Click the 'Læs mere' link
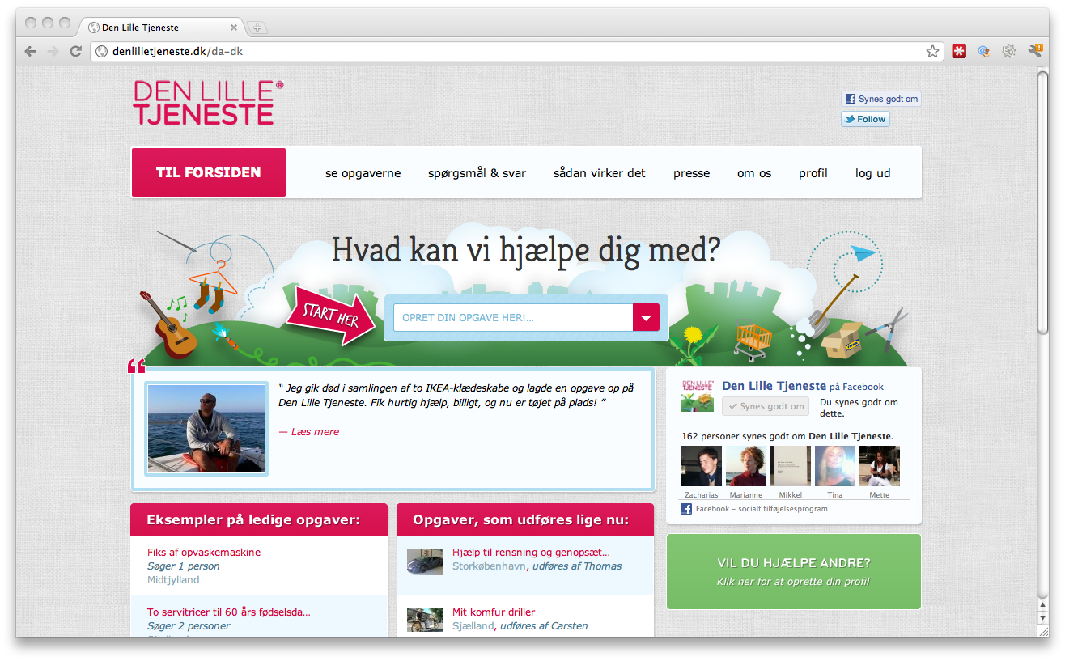This screenshot has width=1065, height=661. coord(309,432)
